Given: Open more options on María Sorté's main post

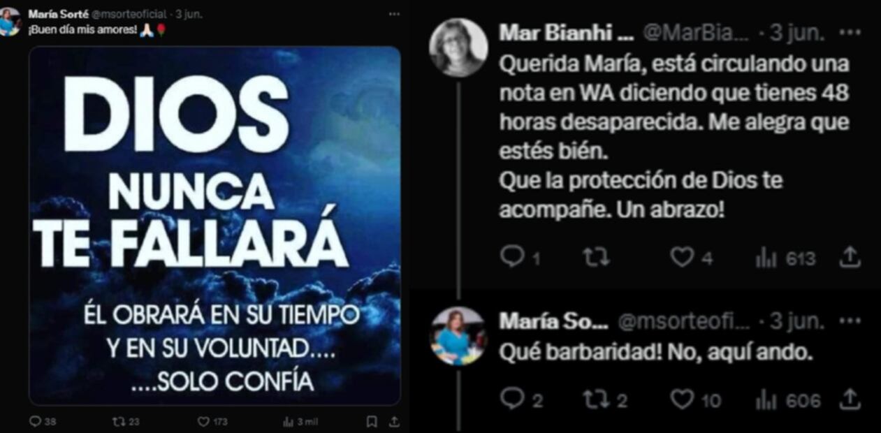Looking at the screenshot, I should (394, 13).
